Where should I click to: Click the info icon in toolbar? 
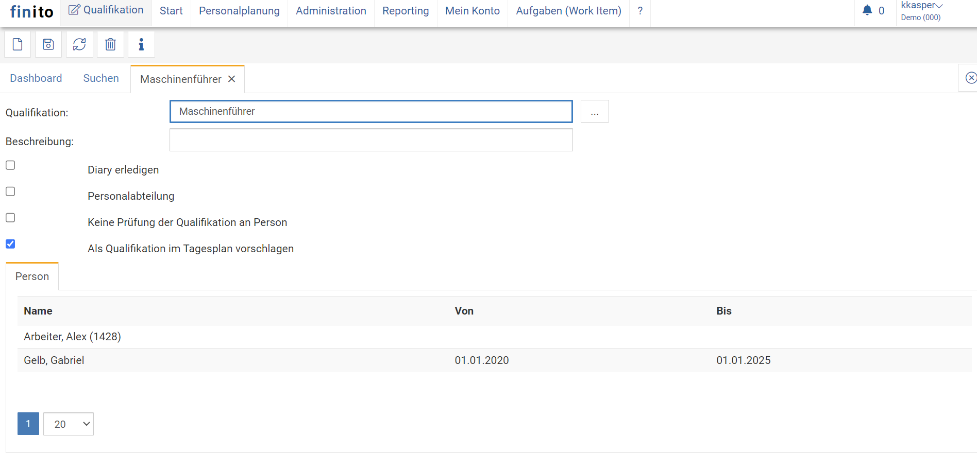click(x=141, y=44)
